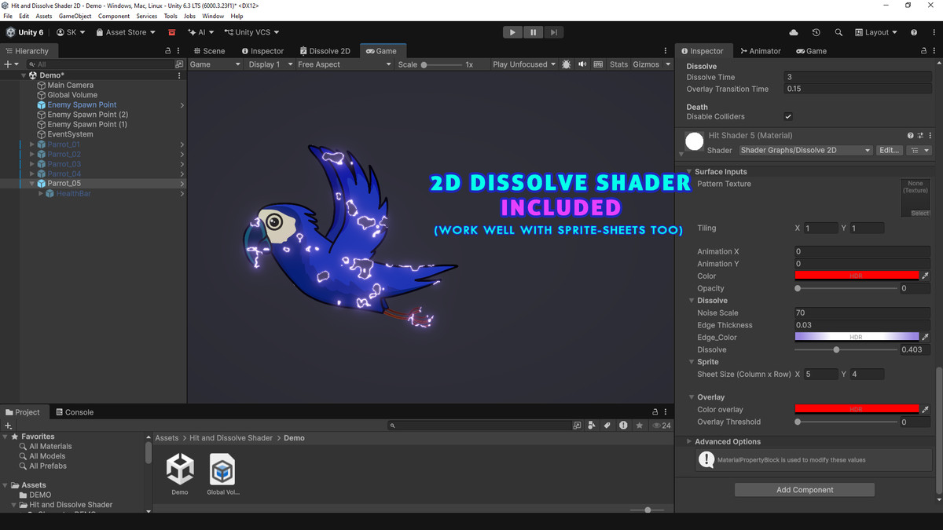The height and width of the screenshot is (530, 943).
Task: Expand the Parrot_01 hierarchy item
Action: (32, 144)
